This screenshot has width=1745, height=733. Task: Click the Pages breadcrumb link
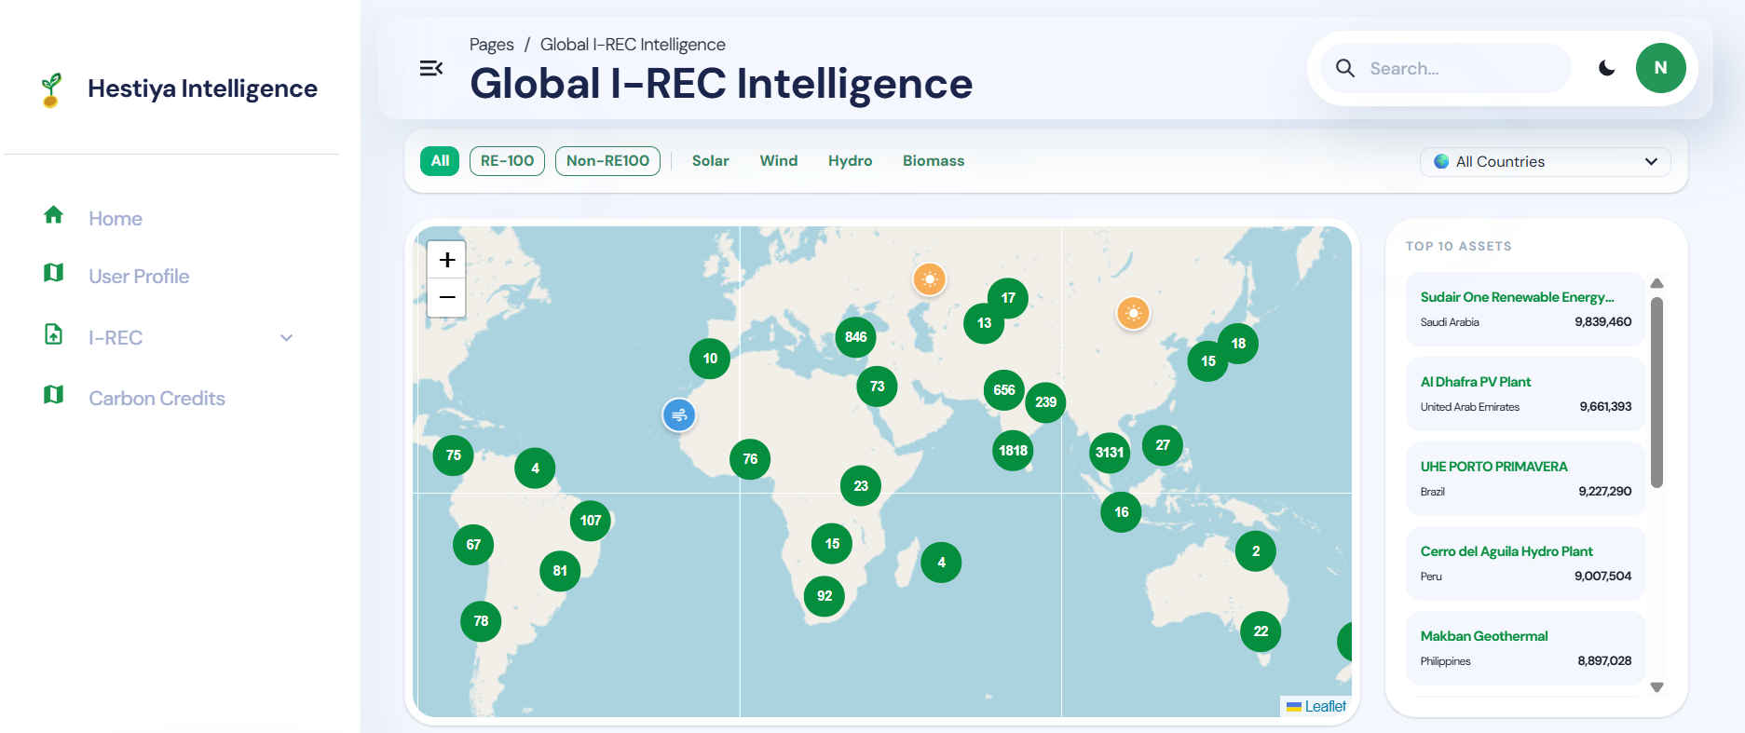coord(491,45)
